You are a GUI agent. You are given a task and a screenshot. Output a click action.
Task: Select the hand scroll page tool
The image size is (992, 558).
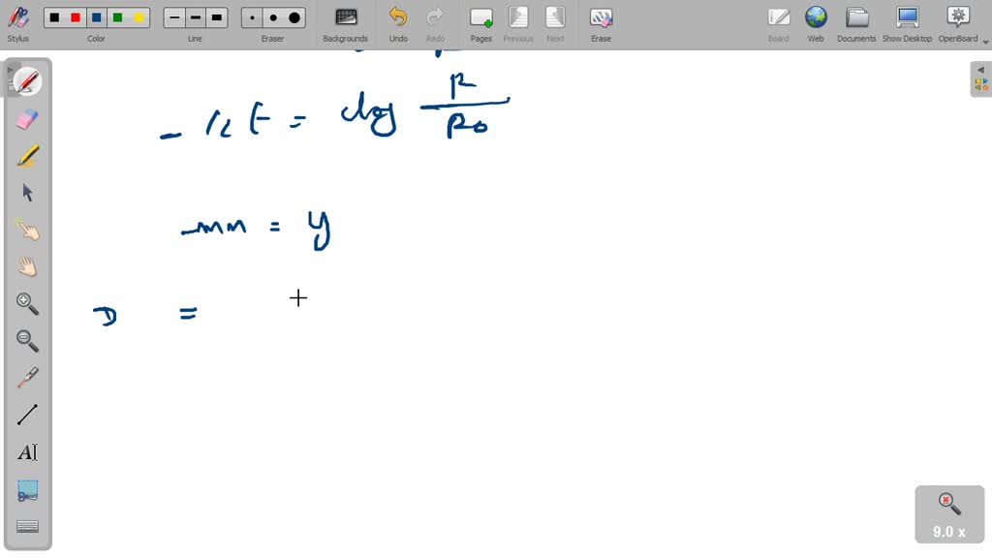pos(27,266)
